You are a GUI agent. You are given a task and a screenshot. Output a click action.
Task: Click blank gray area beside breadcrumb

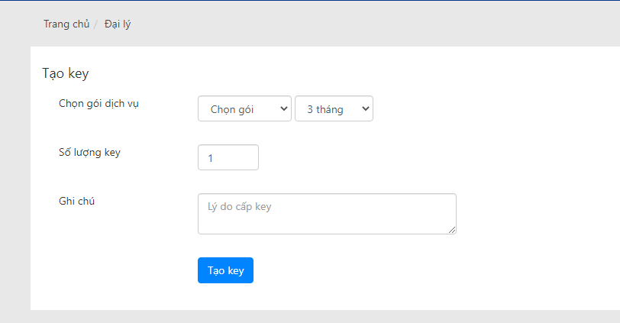point(356,24)
